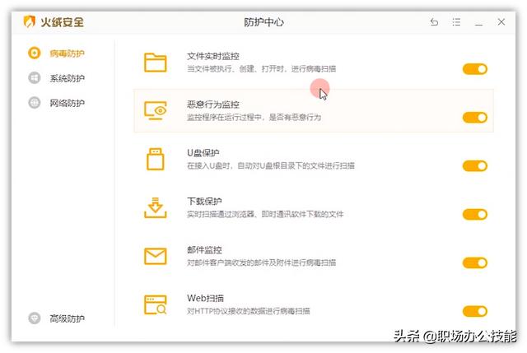Toggle the Web扫描 switch
The height and width of the screenshot is (353, 527).
(x=475, y=311)
